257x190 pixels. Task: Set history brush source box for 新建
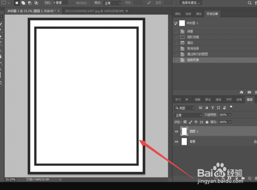click(x=176, y=31)
